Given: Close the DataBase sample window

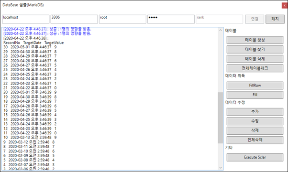Looking at the screenshot, I should pos(285,6).
